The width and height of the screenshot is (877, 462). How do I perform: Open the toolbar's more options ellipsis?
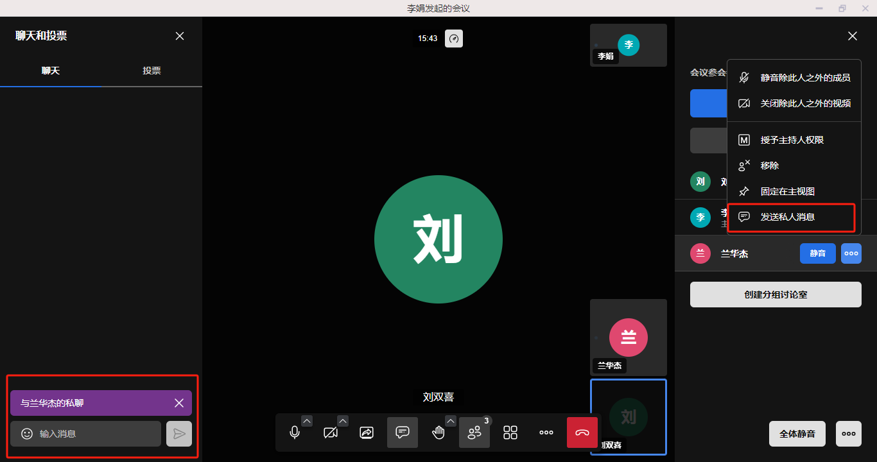click(x=546, y=432)
